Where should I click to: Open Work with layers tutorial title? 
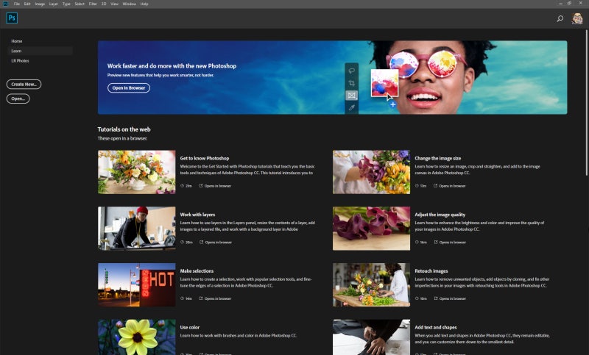[197, 215]
